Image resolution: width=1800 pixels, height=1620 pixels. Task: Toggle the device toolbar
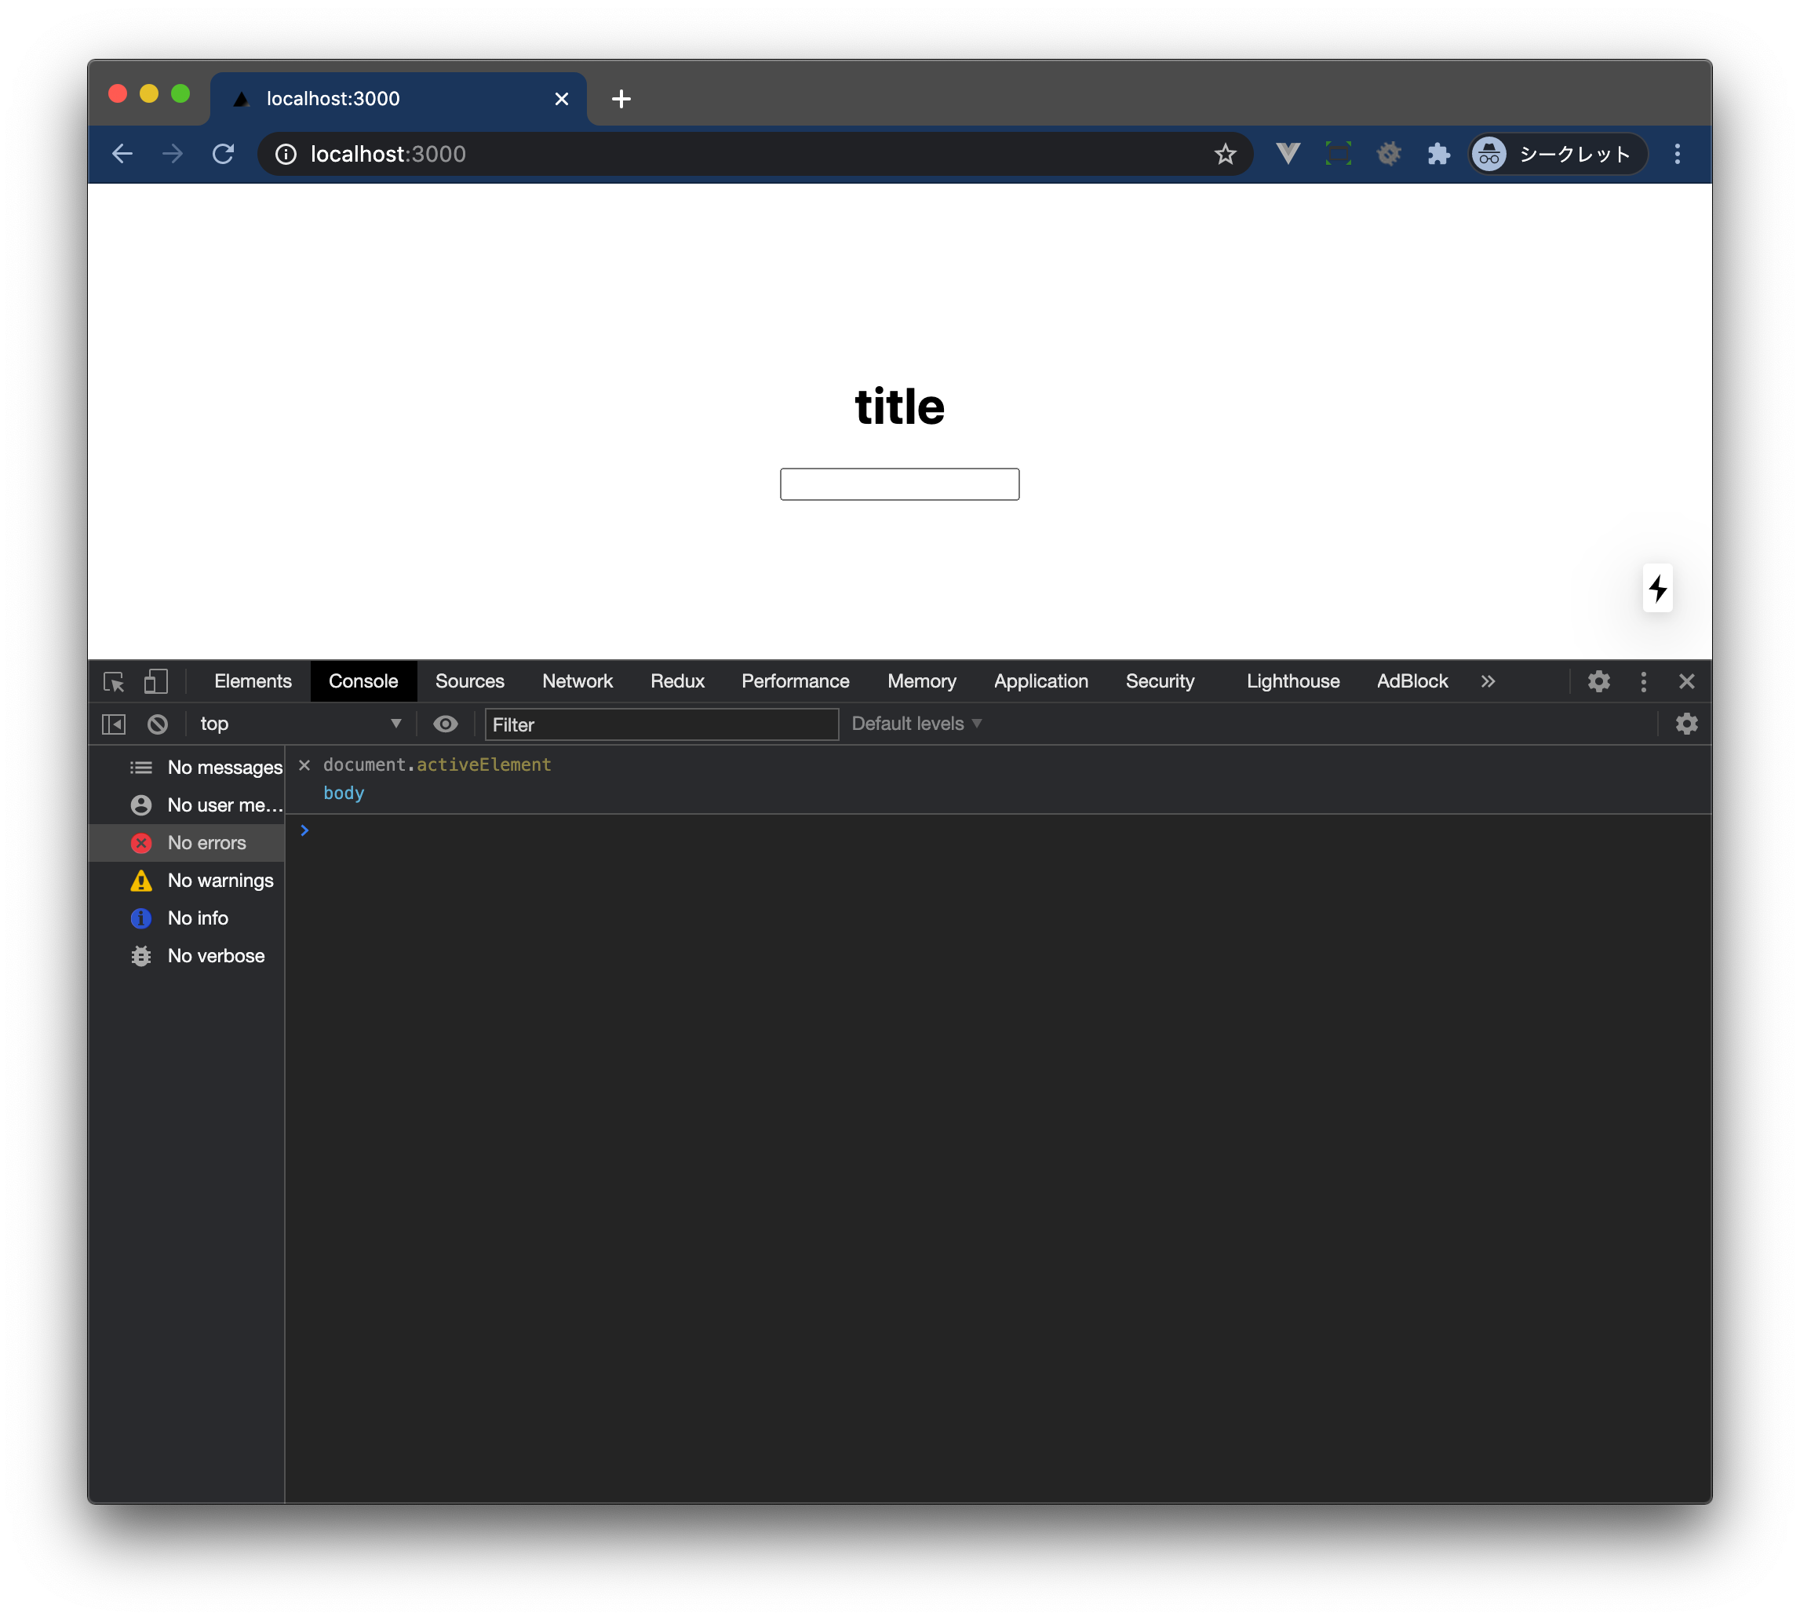pos(155,682)
